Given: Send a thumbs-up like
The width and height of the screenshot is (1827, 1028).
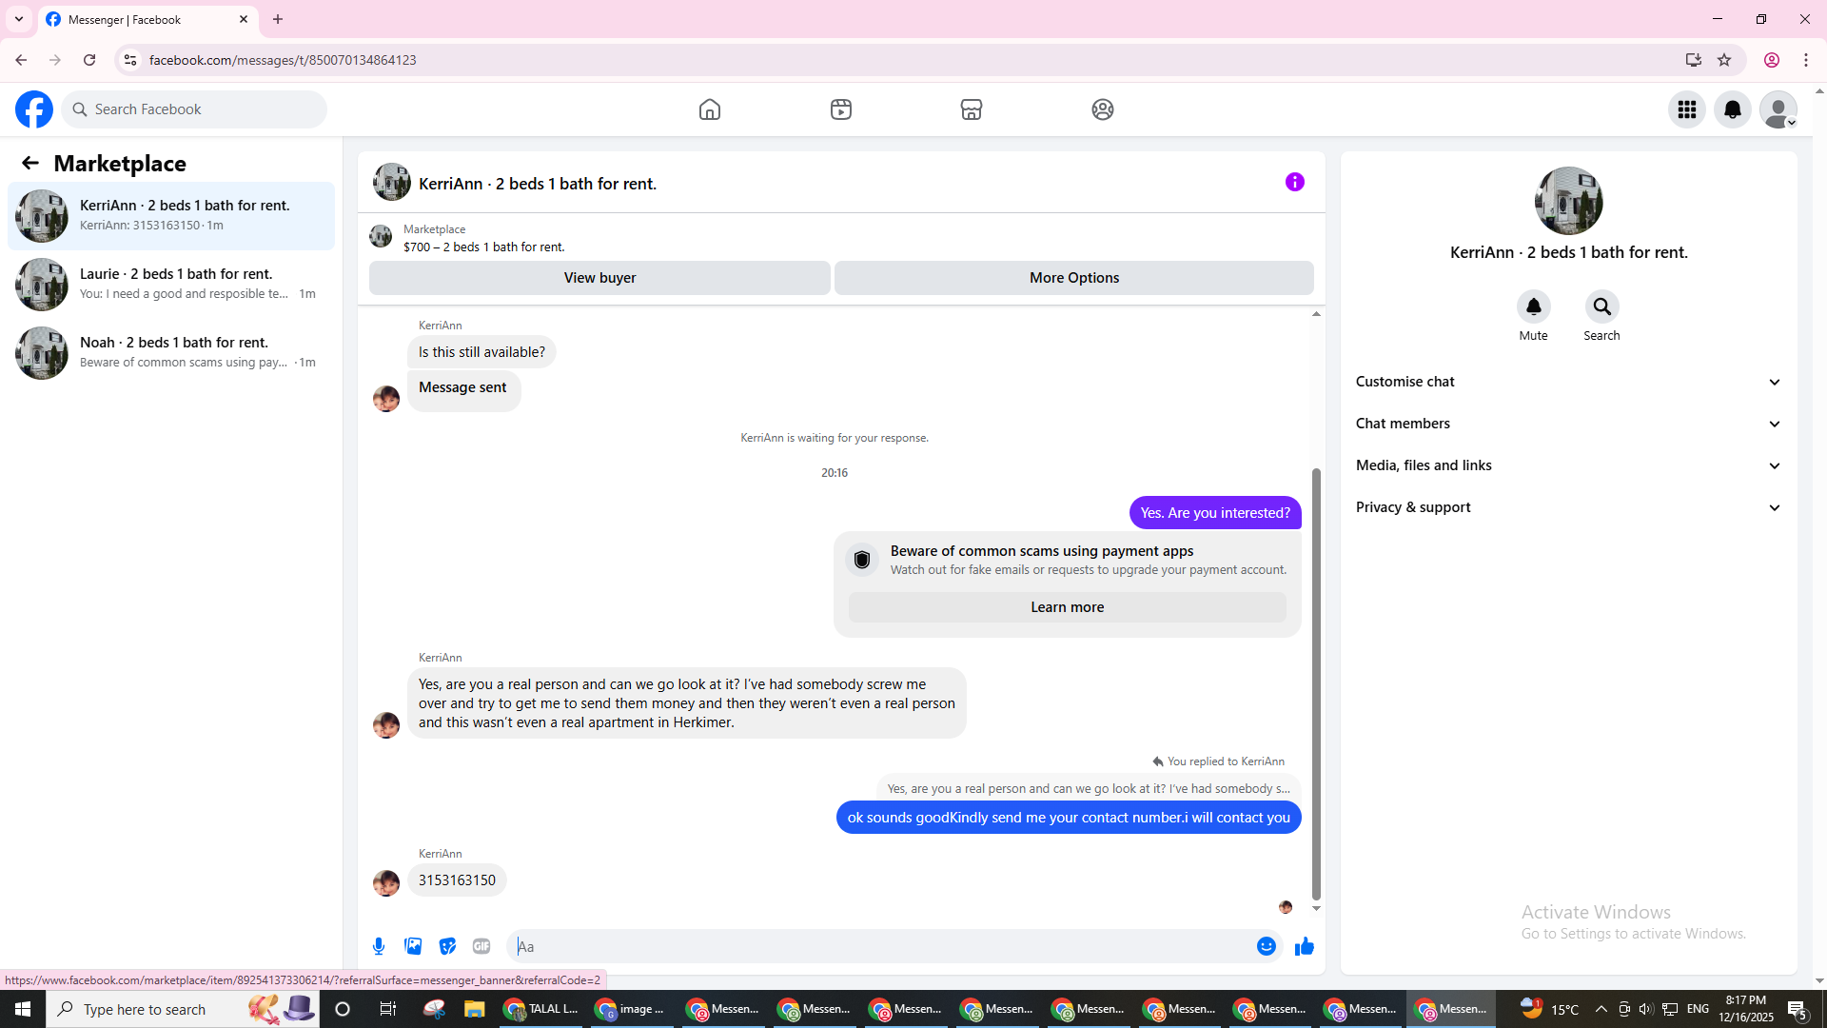Looking at the screenshot, I should click(x=1305, y=946).
